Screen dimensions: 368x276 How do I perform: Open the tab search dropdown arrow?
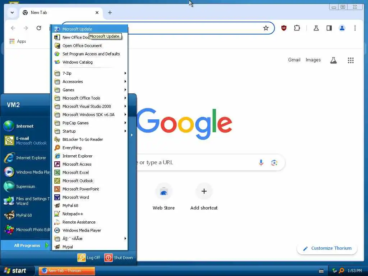pos(12,13)
